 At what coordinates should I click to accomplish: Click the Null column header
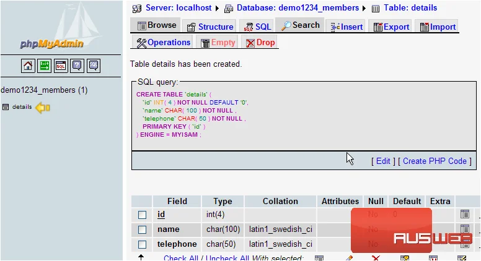pos(376,201)
